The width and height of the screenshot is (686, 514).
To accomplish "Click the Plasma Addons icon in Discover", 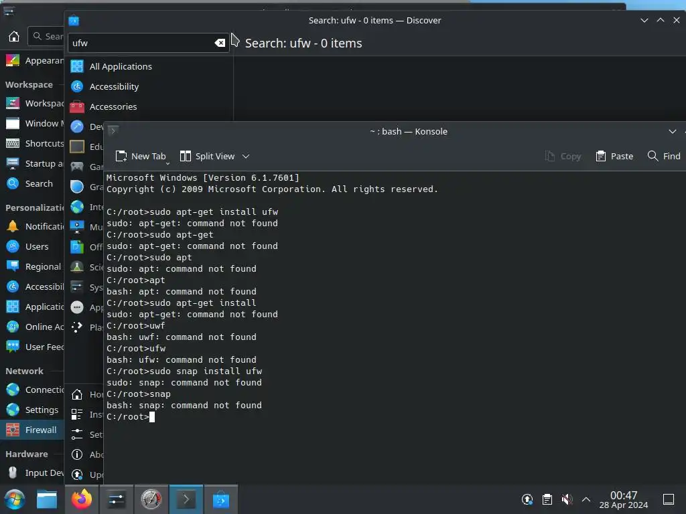I will point(77,327).
